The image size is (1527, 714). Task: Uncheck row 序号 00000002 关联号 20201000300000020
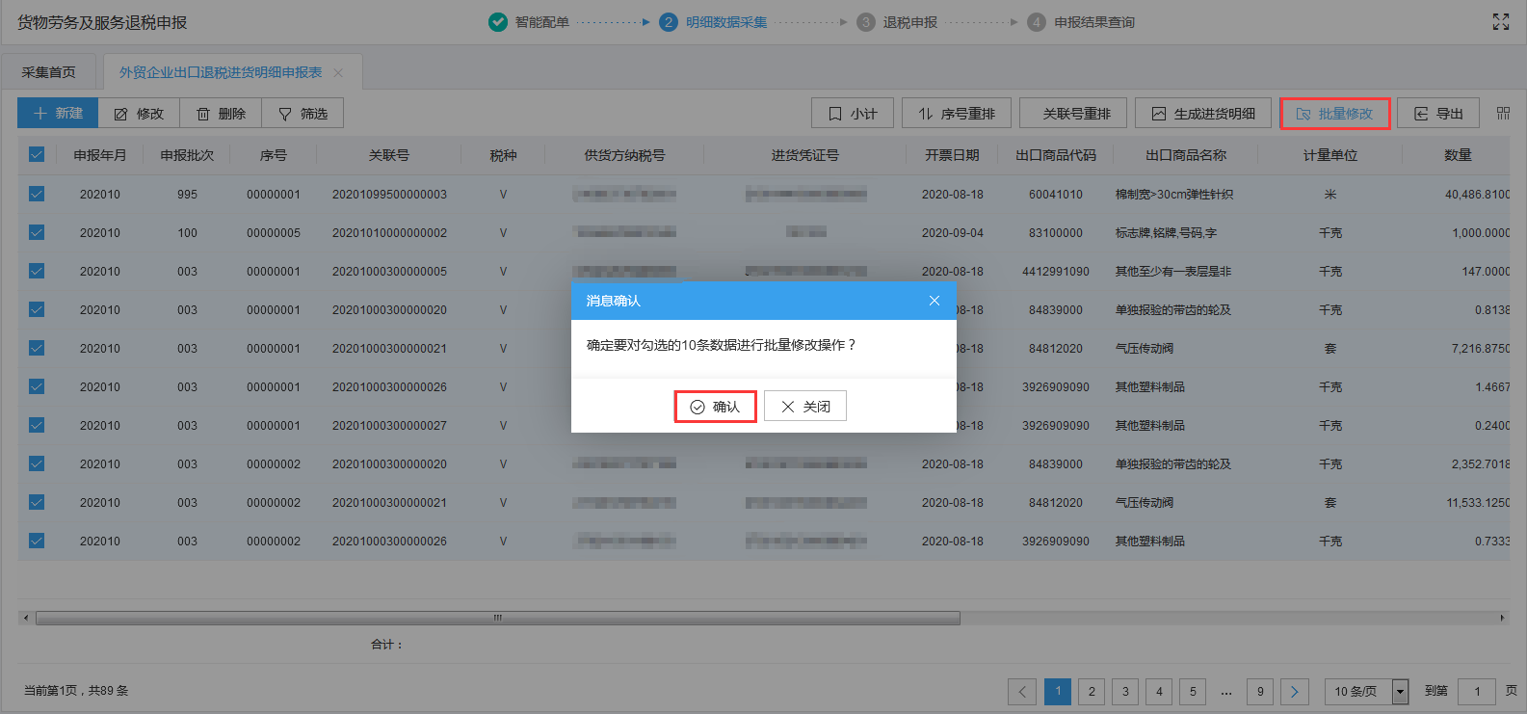[x=37, y=463]
